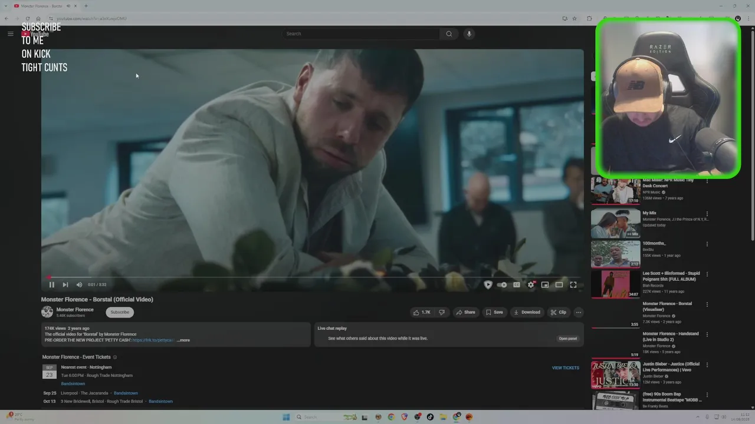Open options menu for Justin Bieber video
This screenshot has height=424, width=755.
707,364
